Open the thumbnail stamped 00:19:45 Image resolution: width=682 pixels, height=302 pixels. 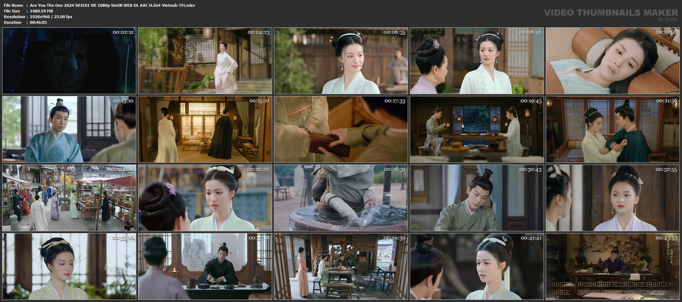[477, 129]
